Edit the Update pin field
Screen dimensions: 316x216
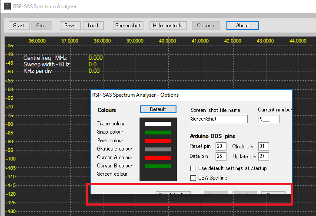[x=263, y=156]
